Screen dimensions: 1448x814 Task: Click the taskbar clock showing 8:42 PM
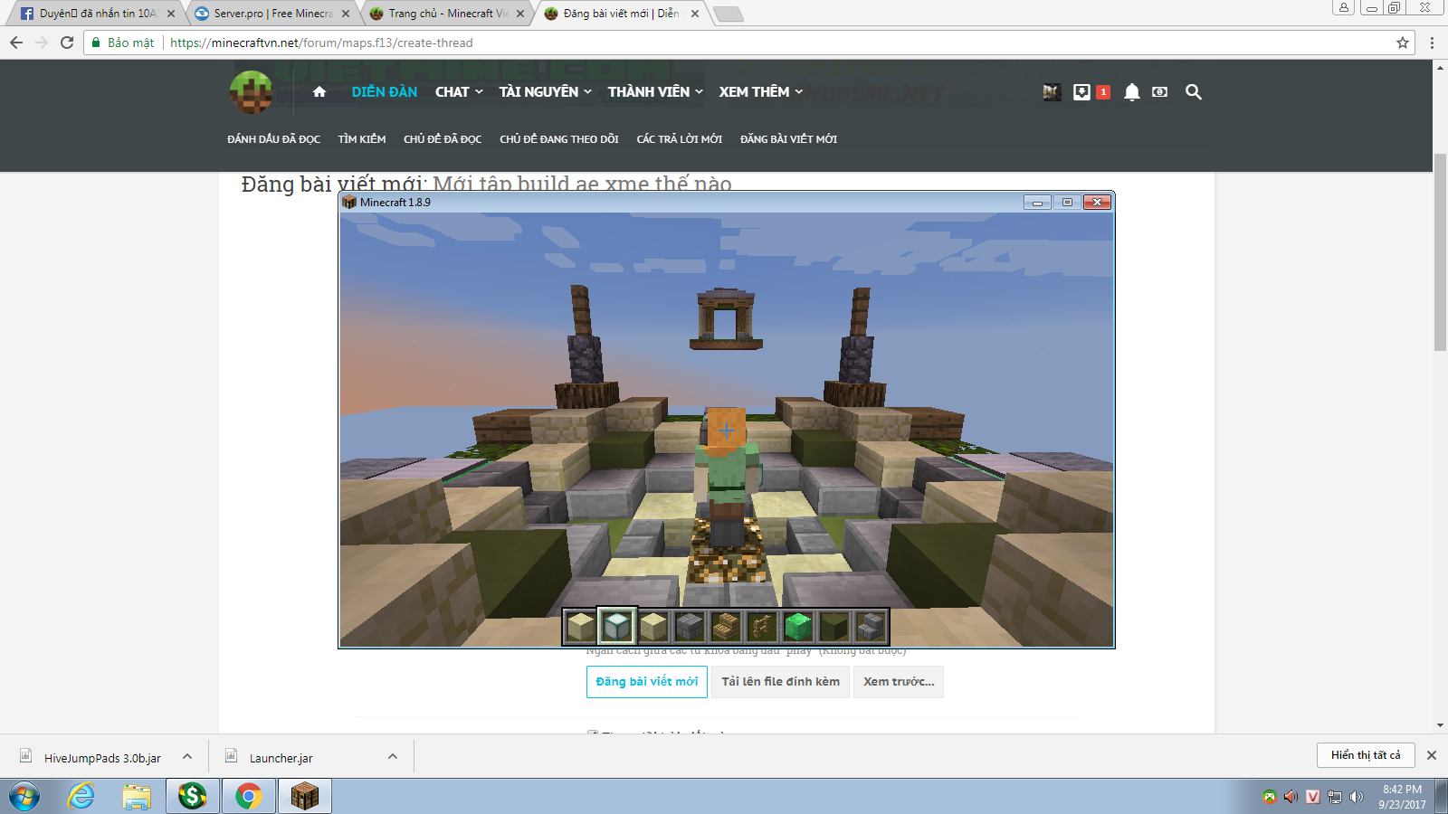1402,797
